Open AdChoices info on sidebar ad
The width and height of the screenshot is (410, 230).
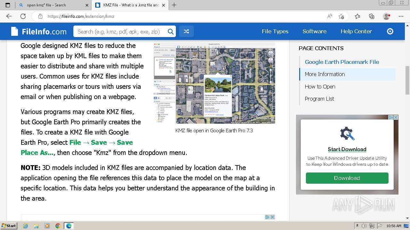[391, 118]
